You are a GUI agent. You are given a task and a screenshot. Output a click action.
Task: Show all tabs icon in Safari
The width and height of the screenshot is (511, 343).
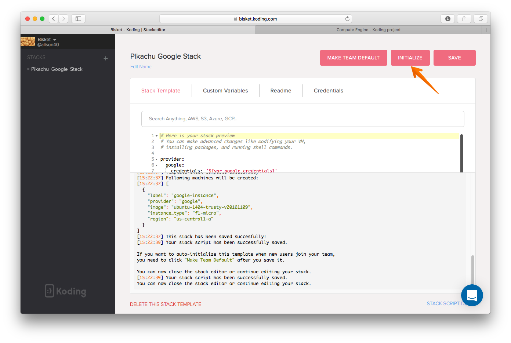click(x=481, y=19)
